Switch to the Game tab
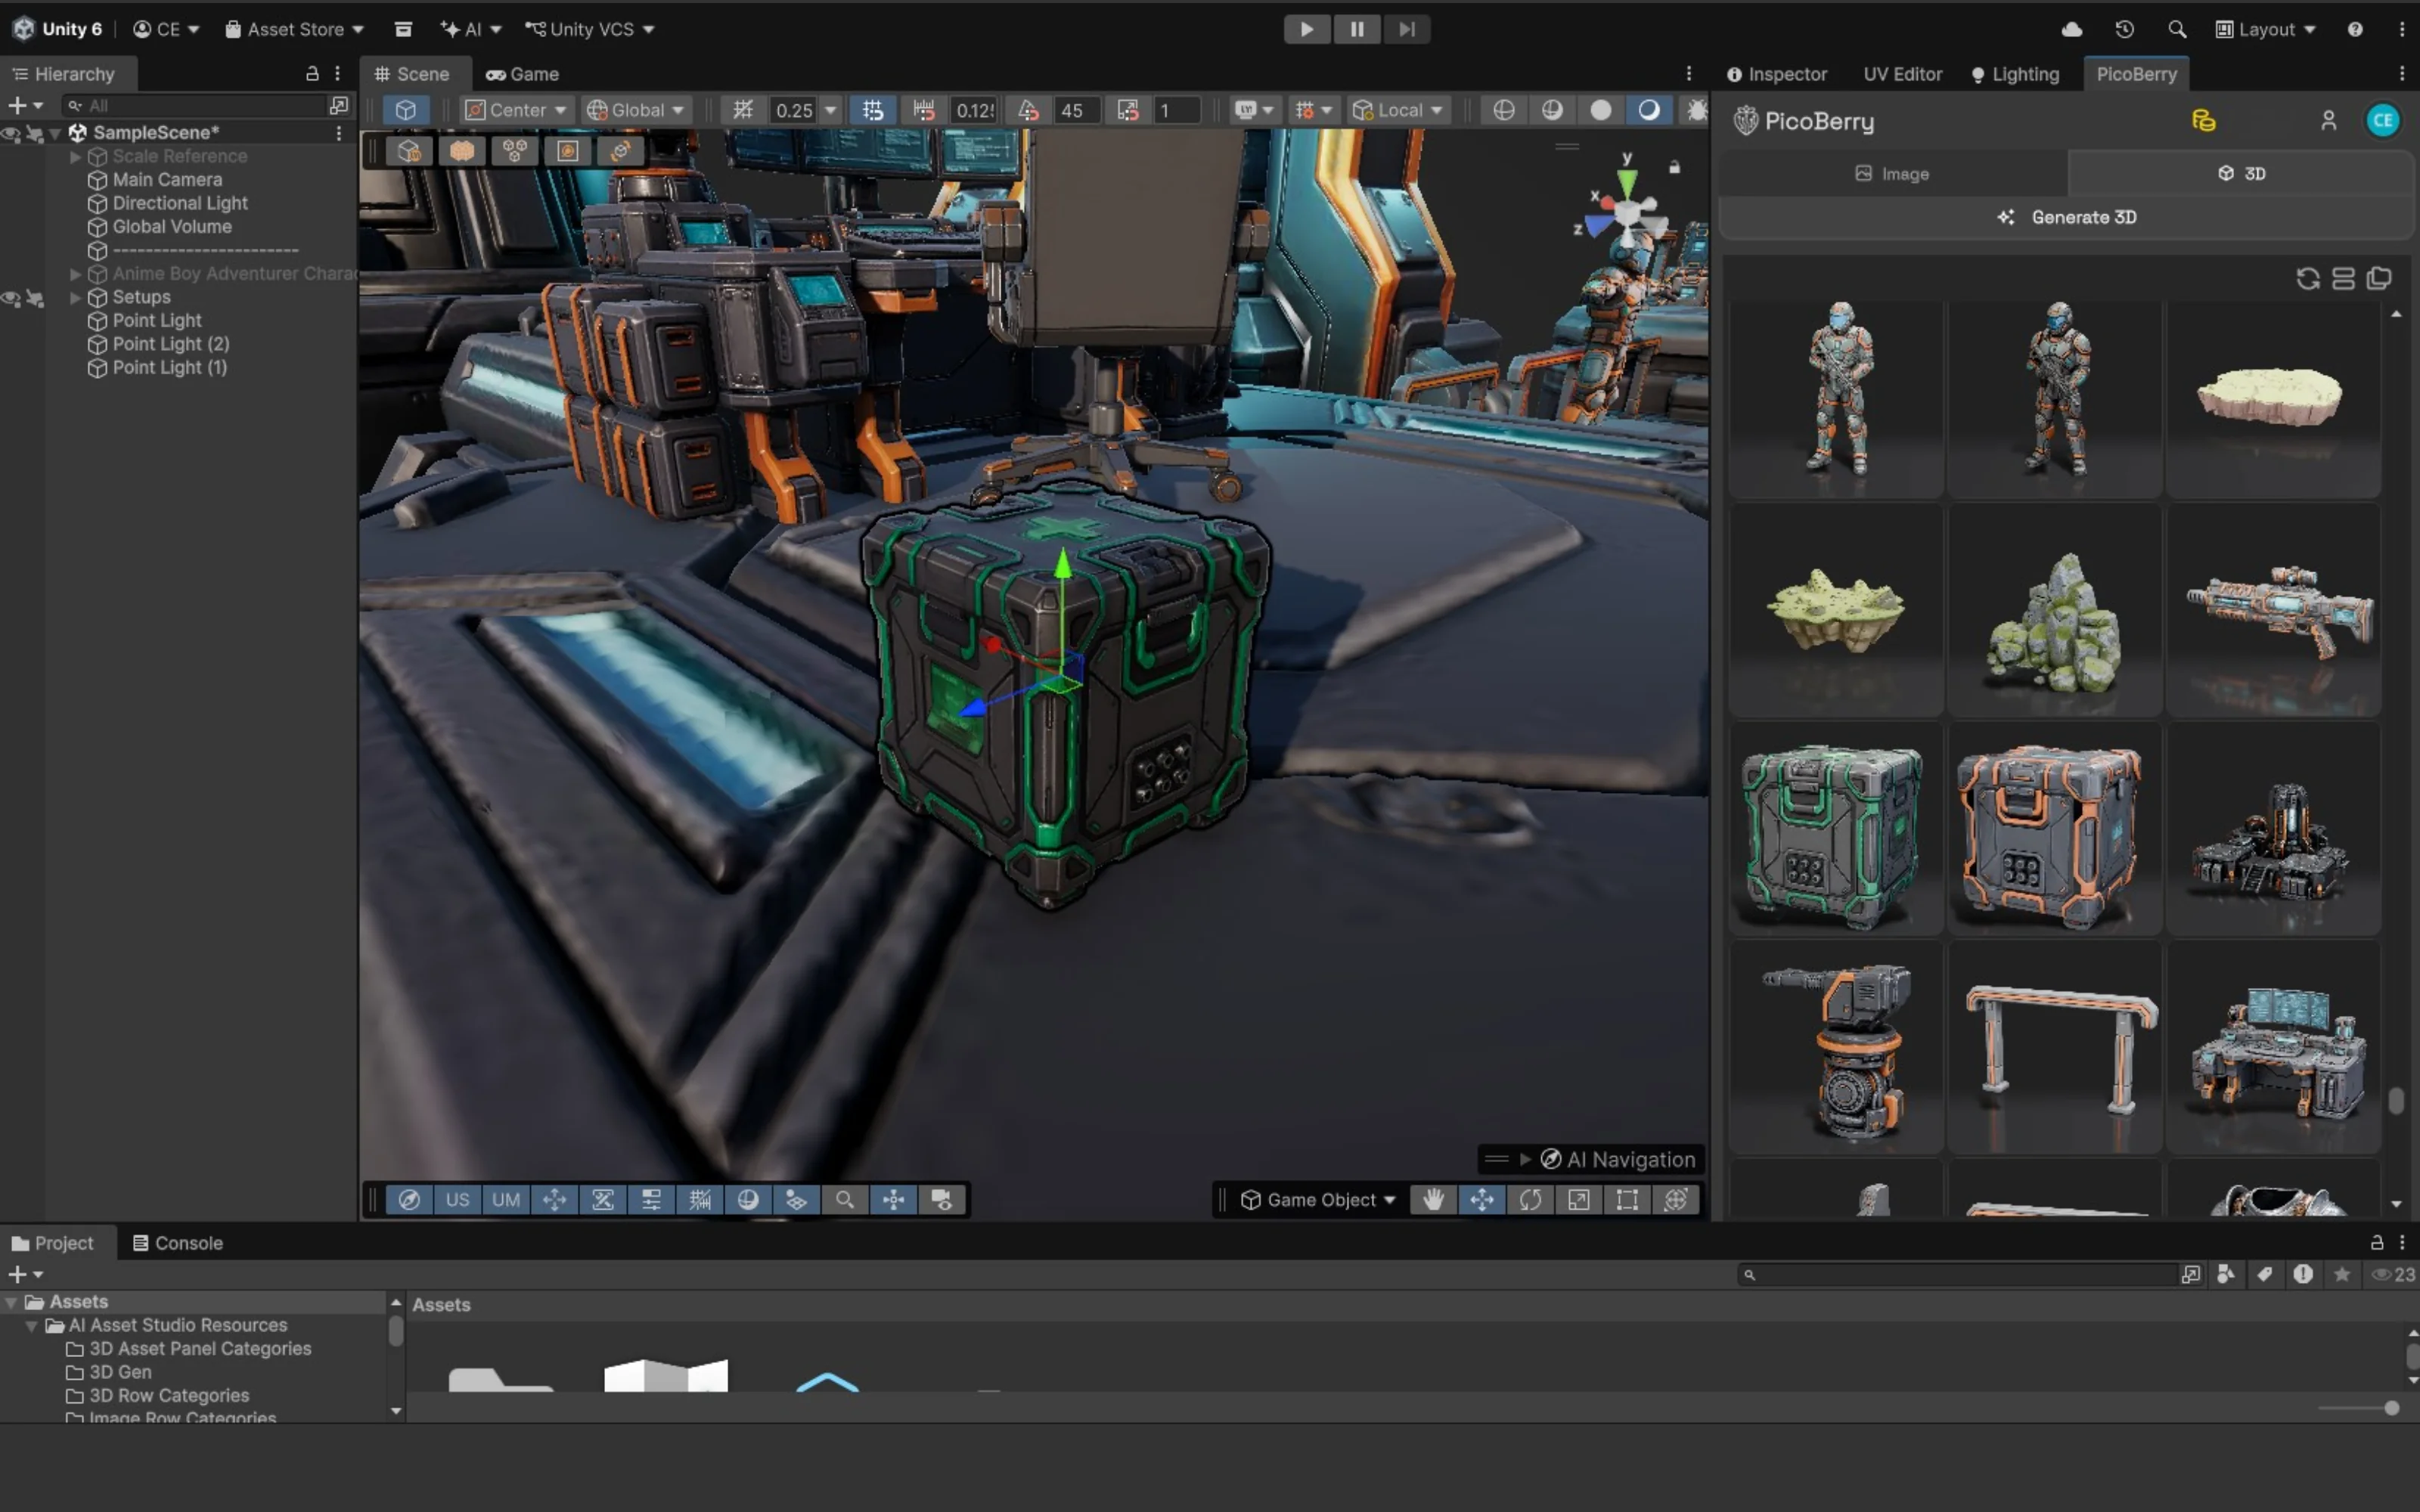2420x1512 pixels. pyautogui.click(x=522, y=74)
